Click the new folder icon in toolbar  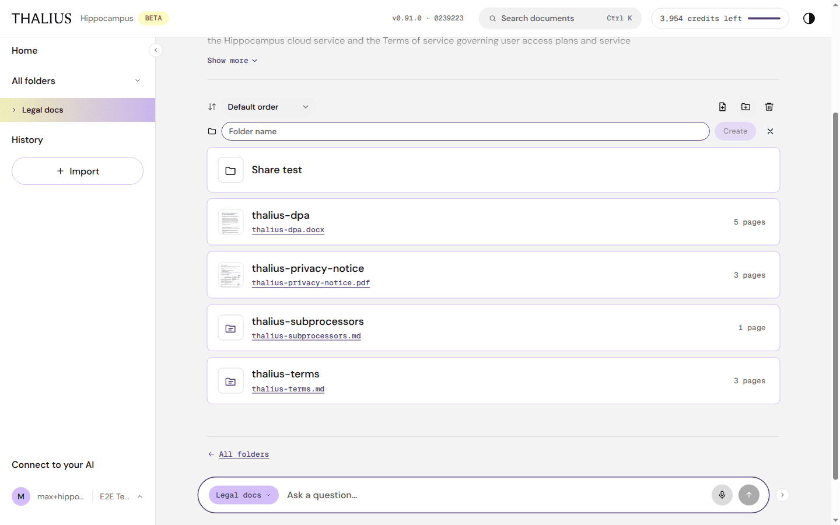(745, 107)
